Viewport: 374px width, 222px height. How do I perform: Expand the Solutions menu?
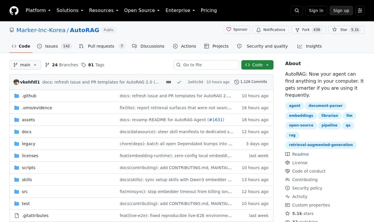click(70, 11)
